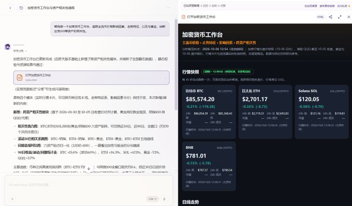Go back using the left arrow icon

(10, 8)
